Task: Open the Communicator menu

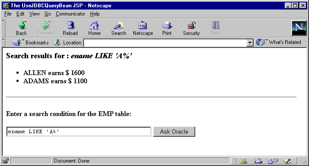Action: click(71, 14)
